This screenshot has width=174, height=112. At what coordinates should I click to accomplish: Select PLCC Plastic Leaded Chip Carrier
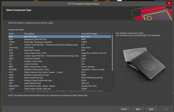point(60,72)
